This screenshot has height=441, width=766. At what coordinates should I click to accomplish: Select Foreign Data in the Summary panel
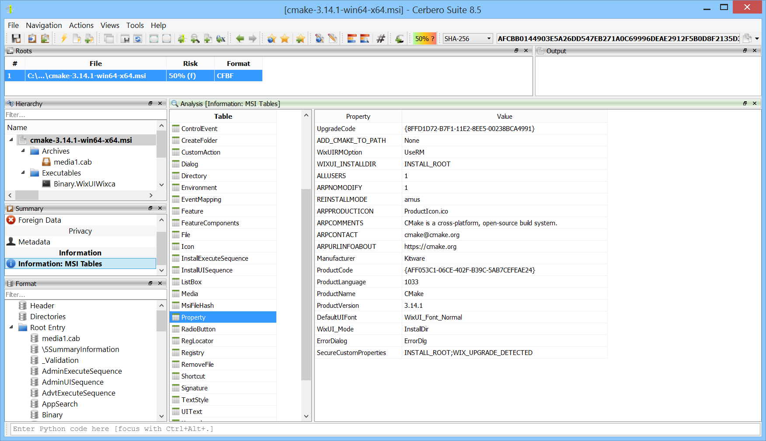[x=39, y=220]
